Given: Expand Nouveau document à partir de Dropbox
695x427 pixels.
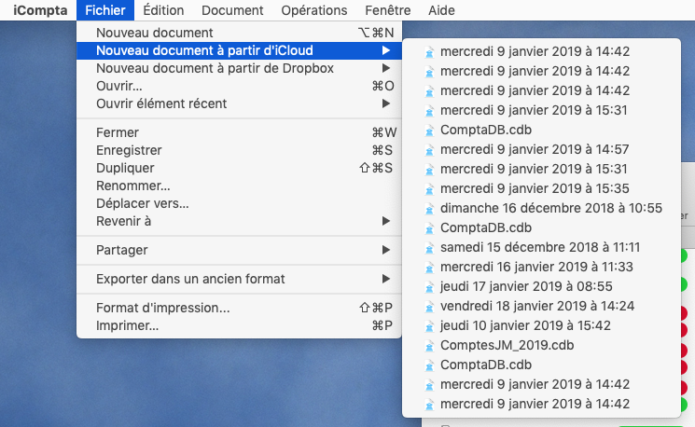Looking at the screenshot, I should (239, 68).
